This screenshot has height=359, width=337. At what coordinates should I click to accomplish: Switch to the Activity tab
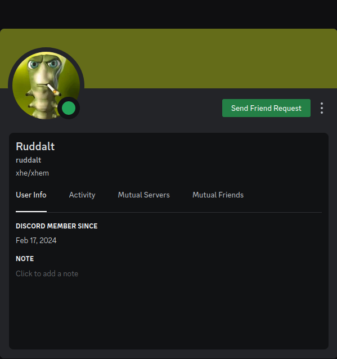point(82,195)
